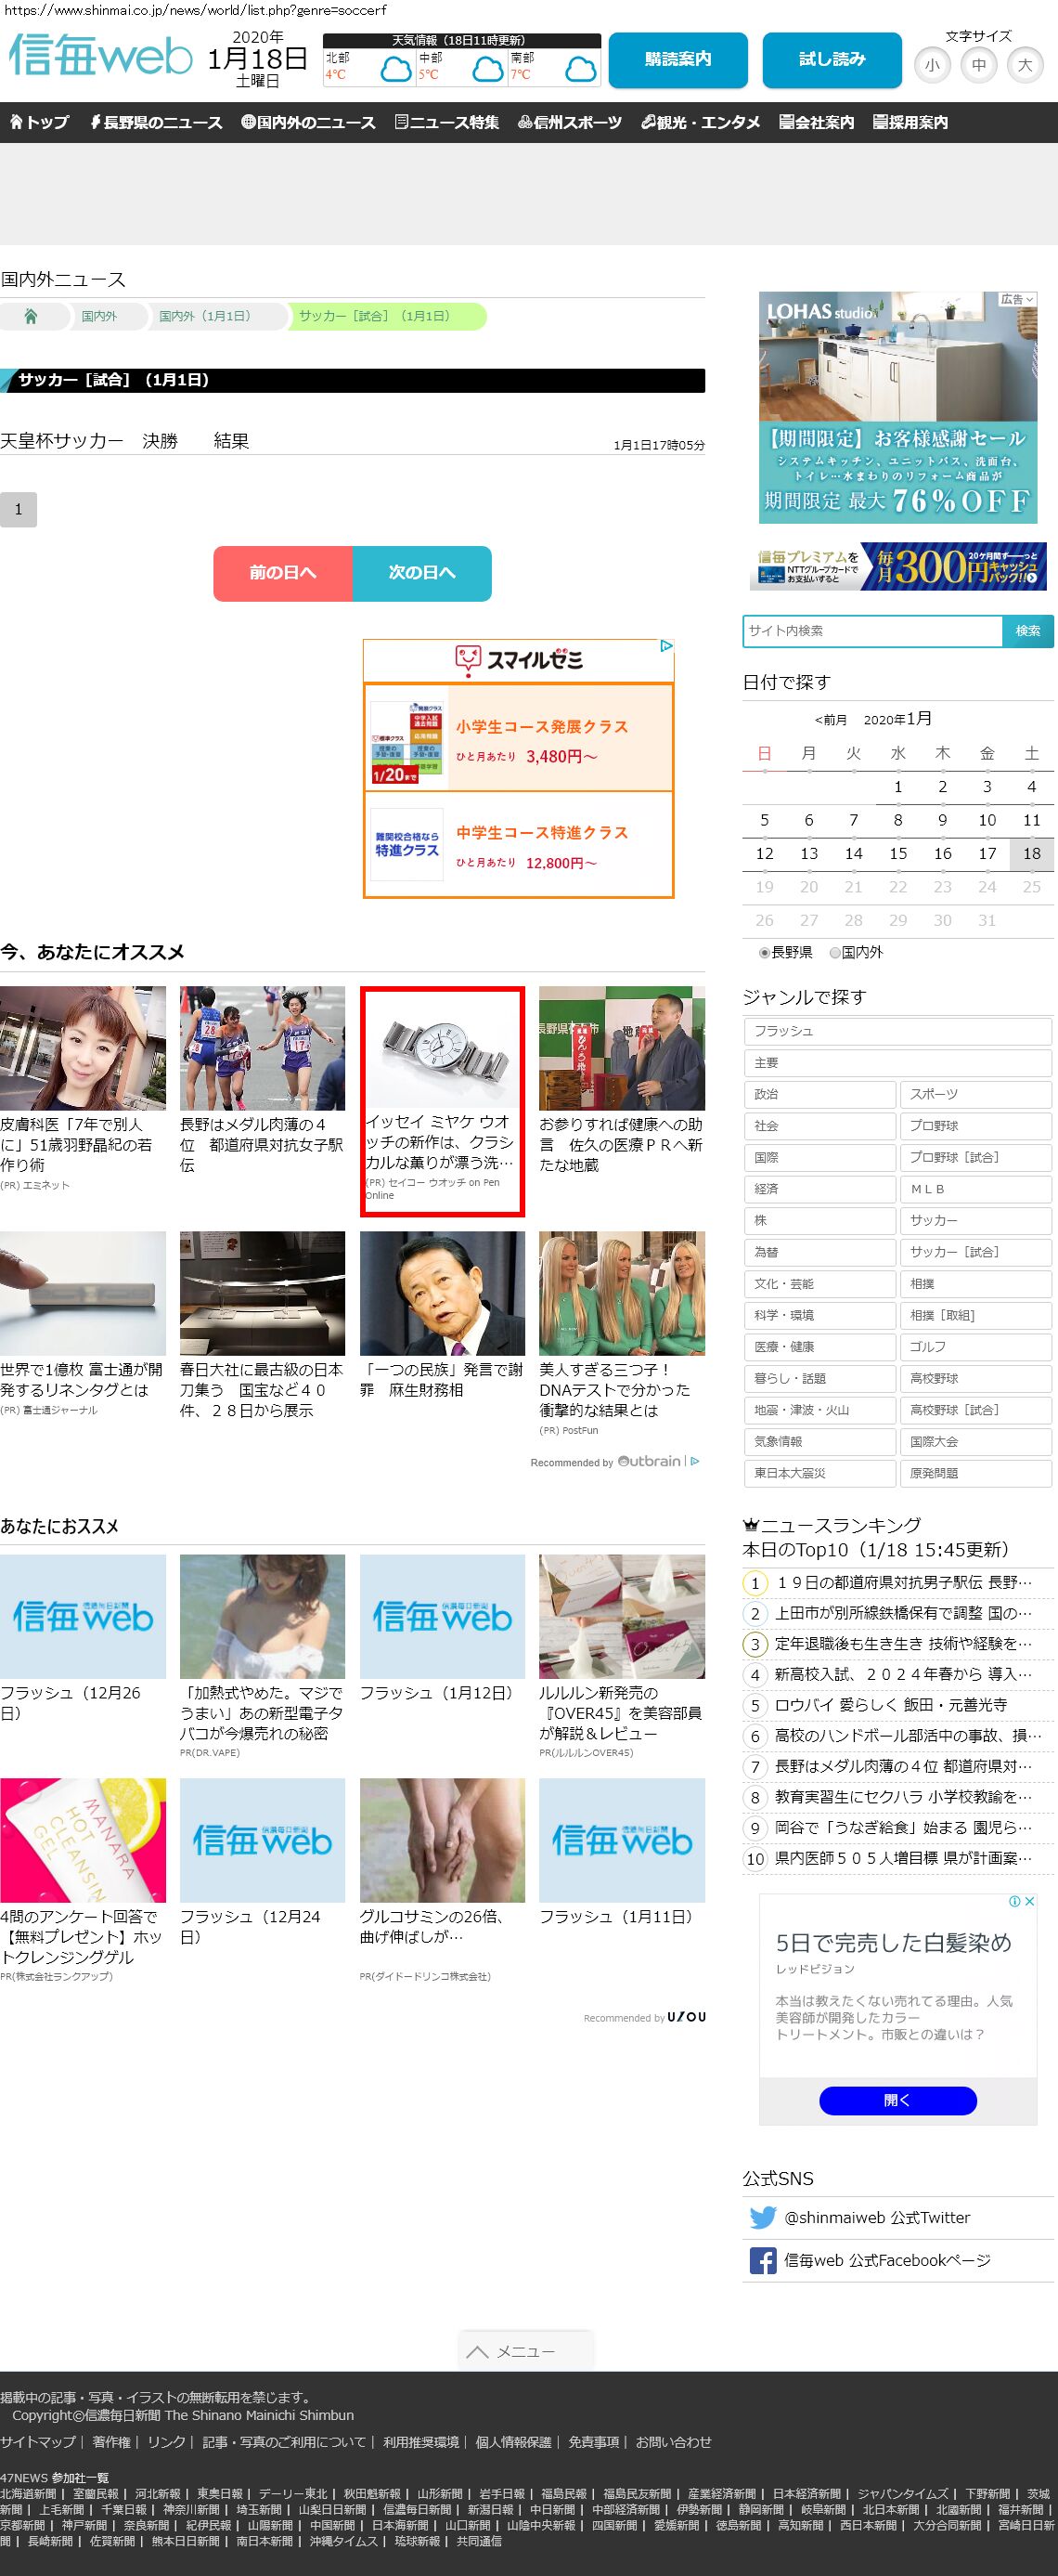This screenshot has width=1058, height=2576.
Task: Expand the メニュー chevron at page bottom
Action: click(478, 2352)
